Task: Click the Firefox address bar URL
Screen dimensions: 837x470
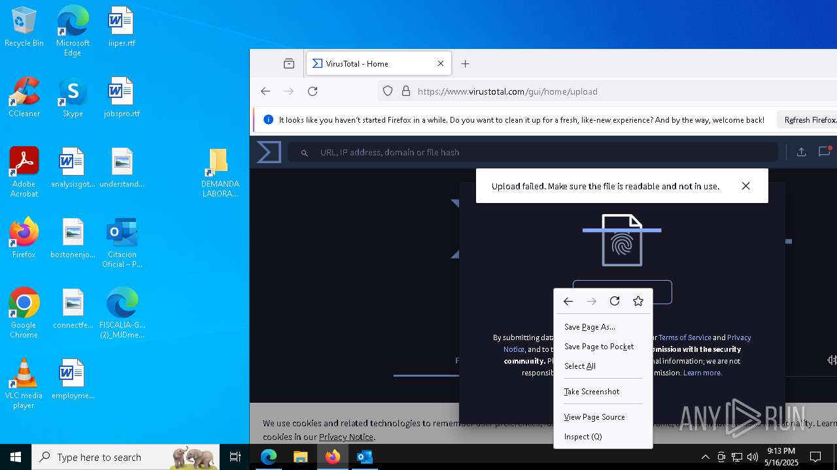Action: point(507,91)
